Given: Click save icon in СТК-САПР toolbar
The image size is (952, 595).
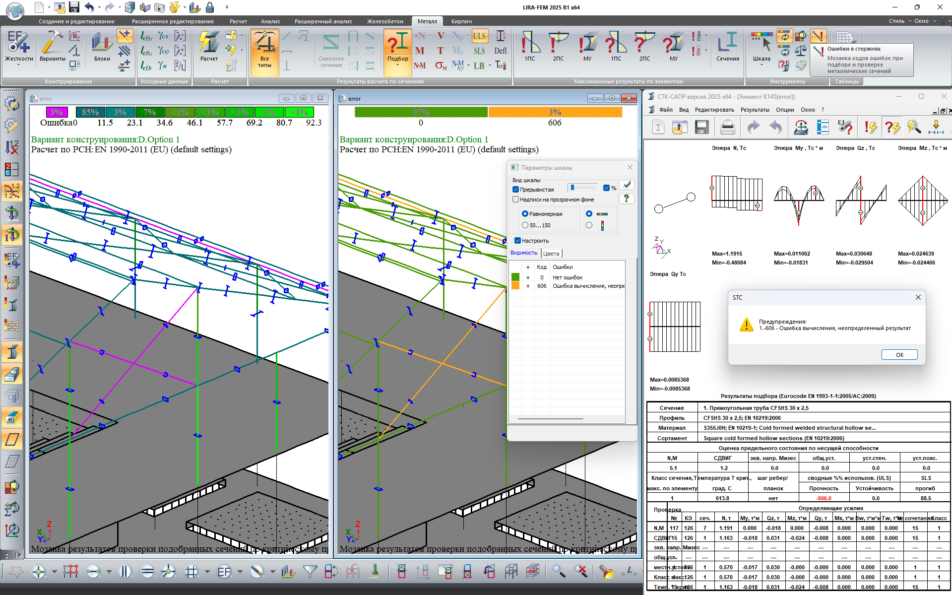Looking at the screenshot, I should pyautogui.click(x=701, y=128).
